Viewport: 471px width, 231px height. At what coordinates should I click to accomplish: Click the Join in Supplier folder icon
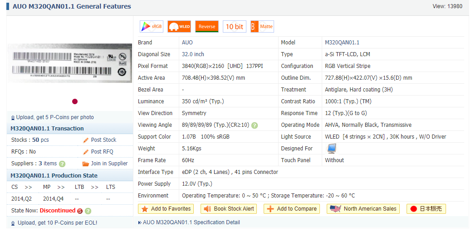(x=86, y=164)
